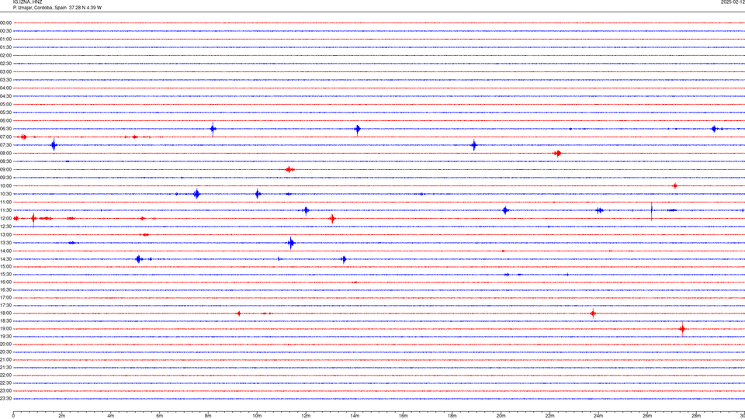The width and height of the screenshot is (745, 419).
Task: Click the 10m tick label on the minute axis
Action: (x=257, y=416)
